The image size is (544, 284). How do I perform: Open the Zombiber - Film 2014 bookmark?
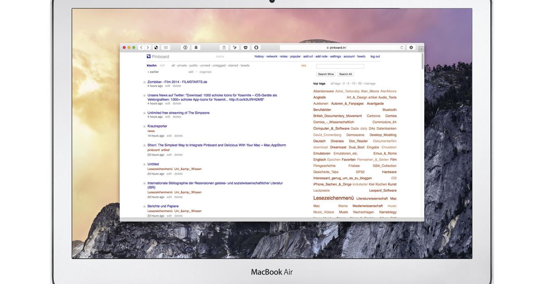tap(177, 82)
